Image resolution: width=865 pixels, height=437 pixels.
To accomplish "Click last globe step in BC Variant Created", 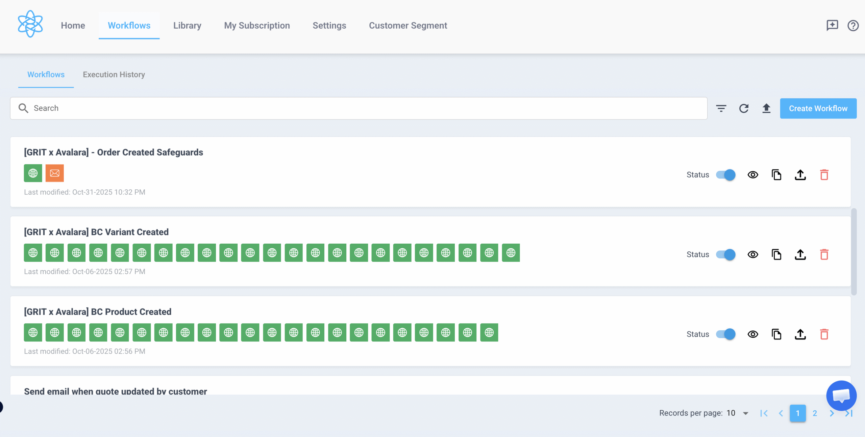I will point(511,253).
